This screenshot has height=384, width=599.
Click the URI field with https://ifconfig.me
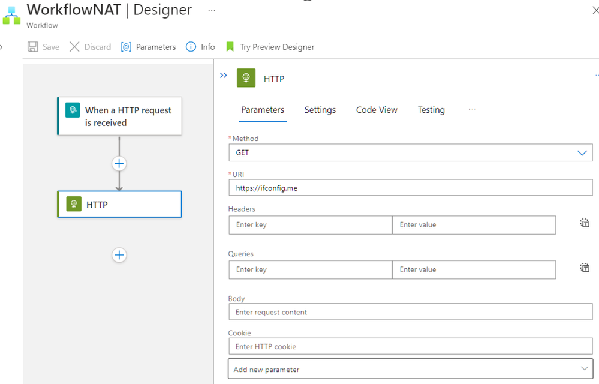coord(411,188)
